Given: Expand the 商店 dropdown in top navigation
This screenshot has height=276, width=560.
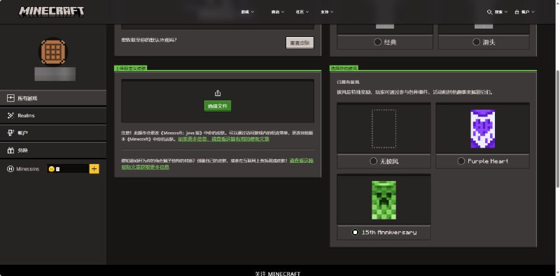Looking at the screenshot, I should pyautogui.click(x=277, y=12).
